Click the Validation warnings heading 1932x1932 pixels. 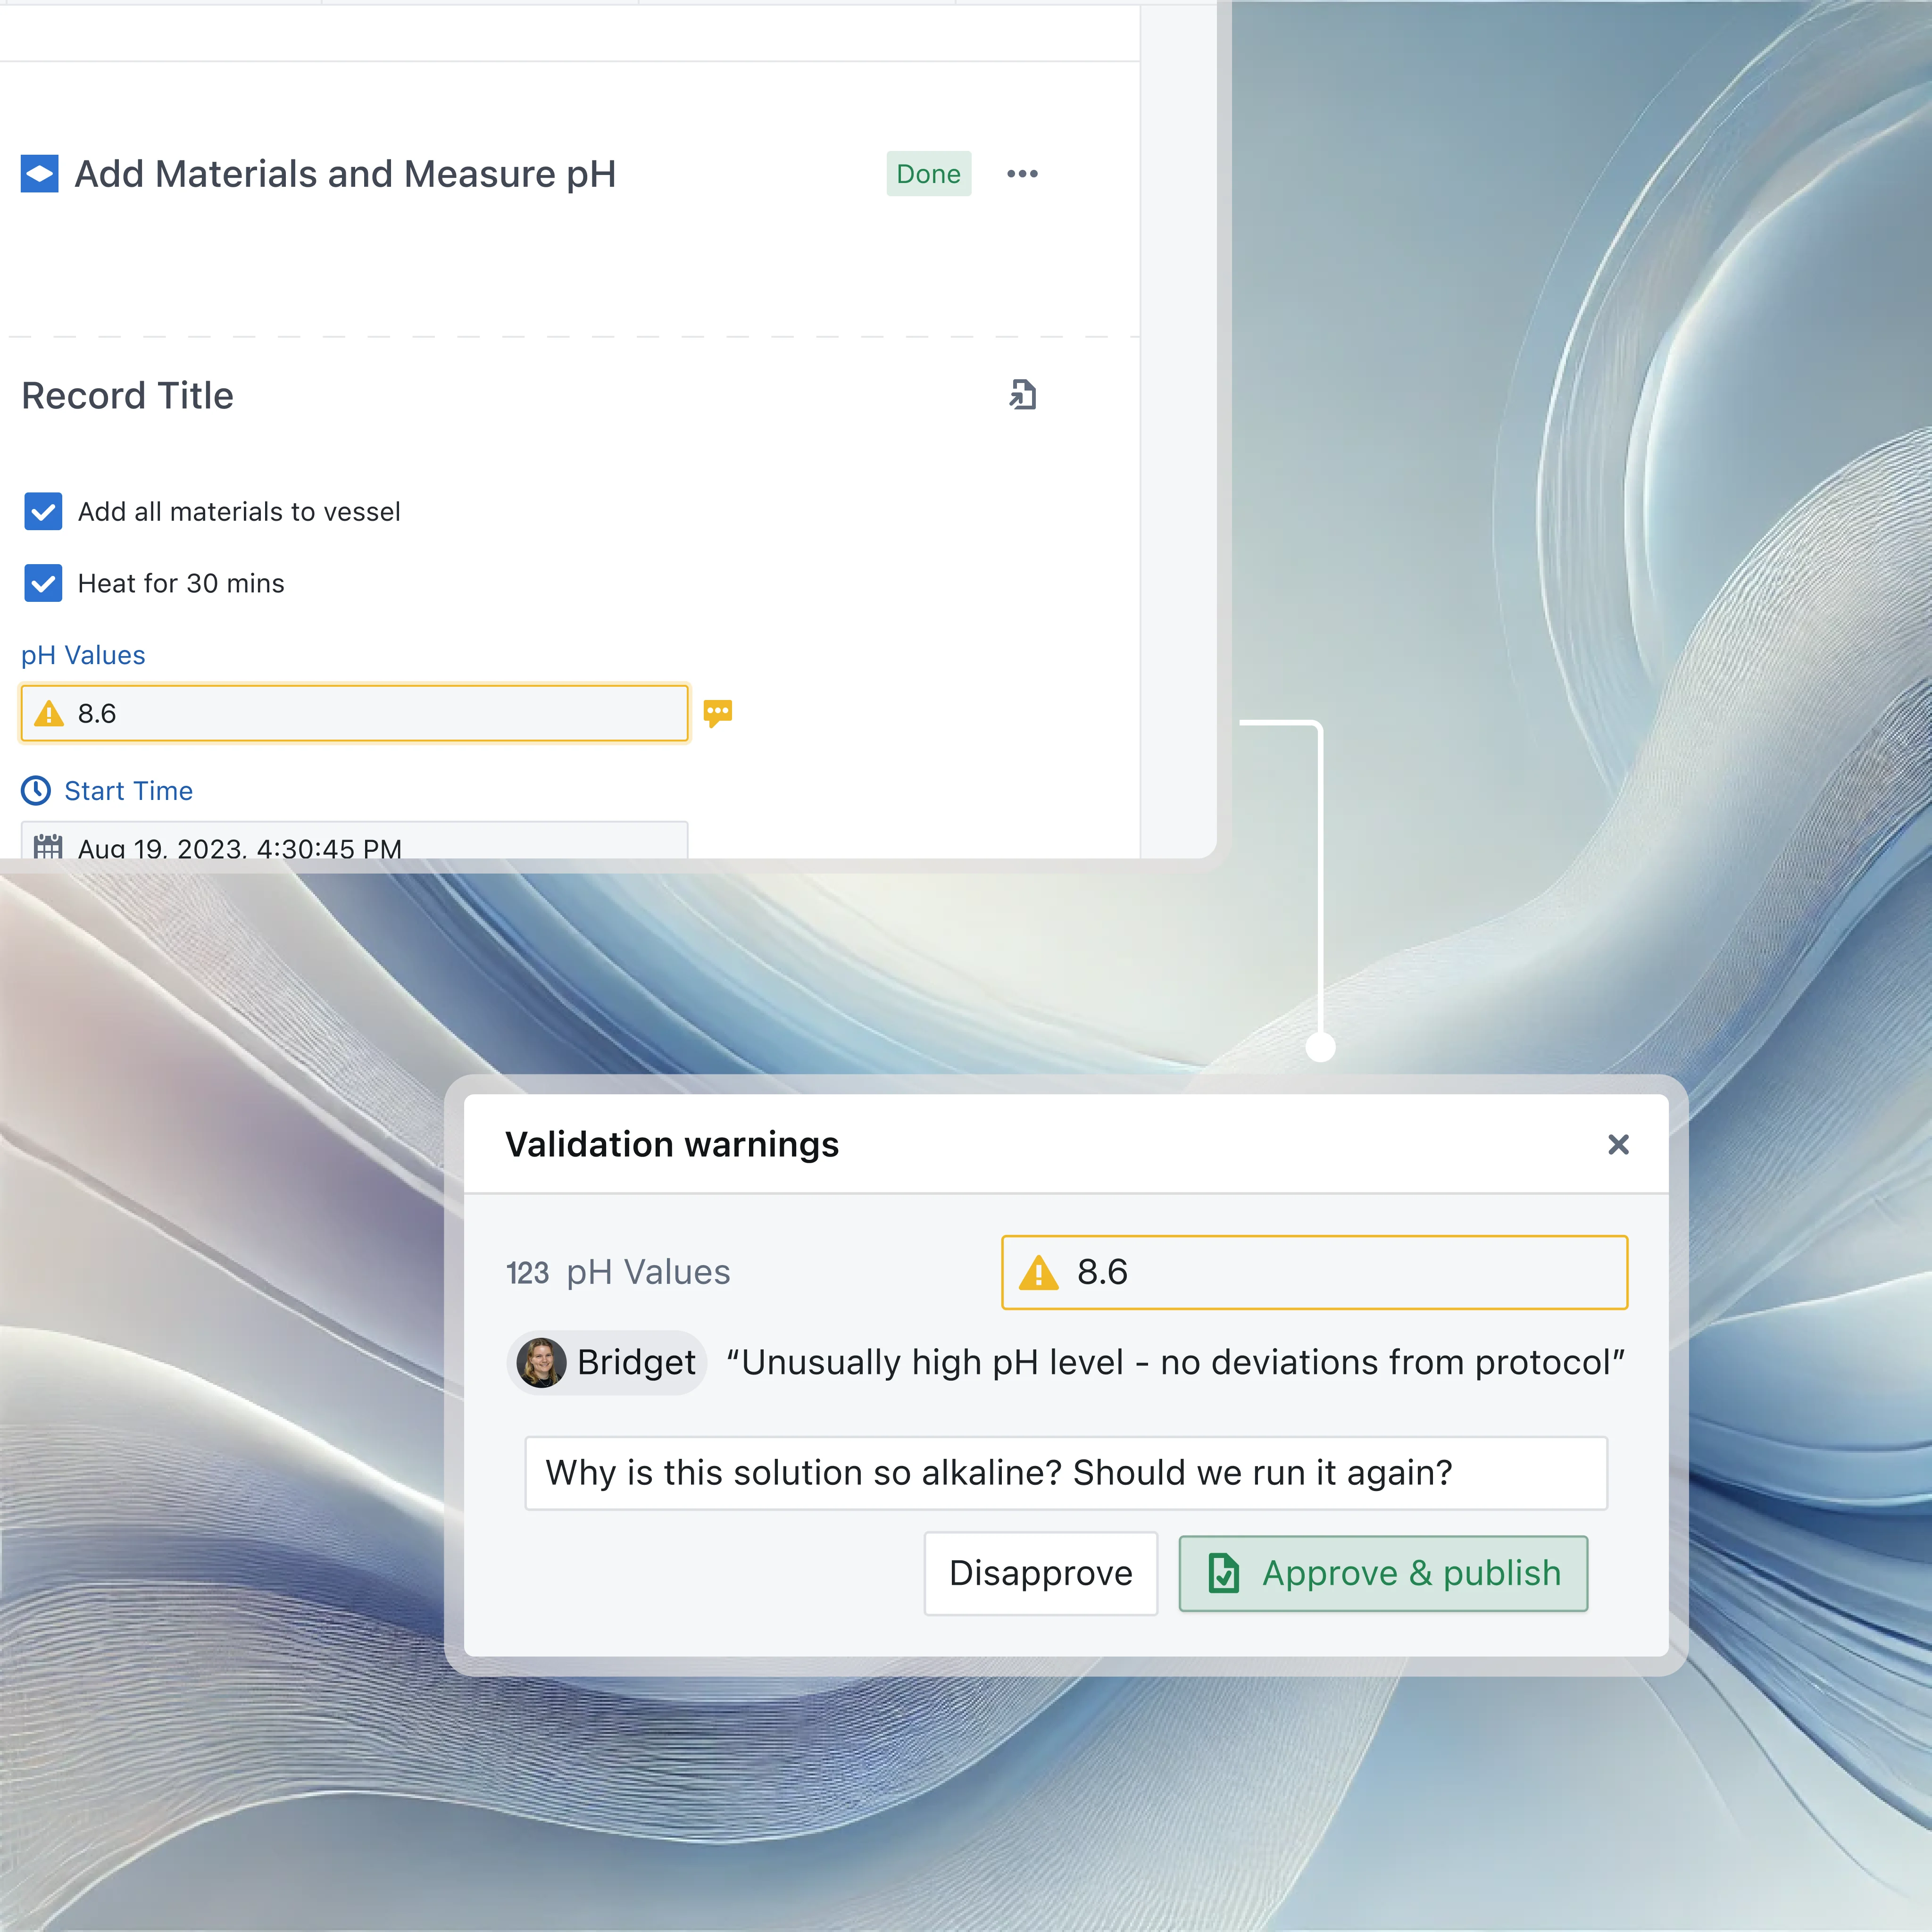(672, 1144)
